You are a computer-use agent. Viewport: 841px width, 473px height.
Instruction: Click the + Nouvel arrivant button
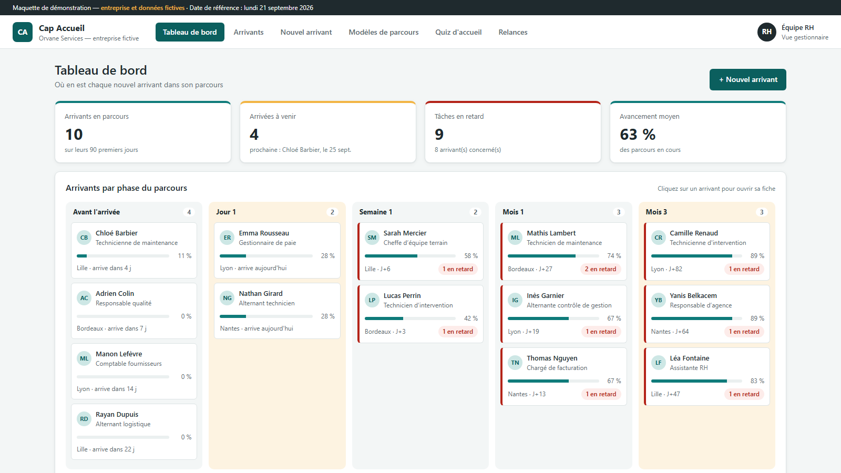point(748,79)
